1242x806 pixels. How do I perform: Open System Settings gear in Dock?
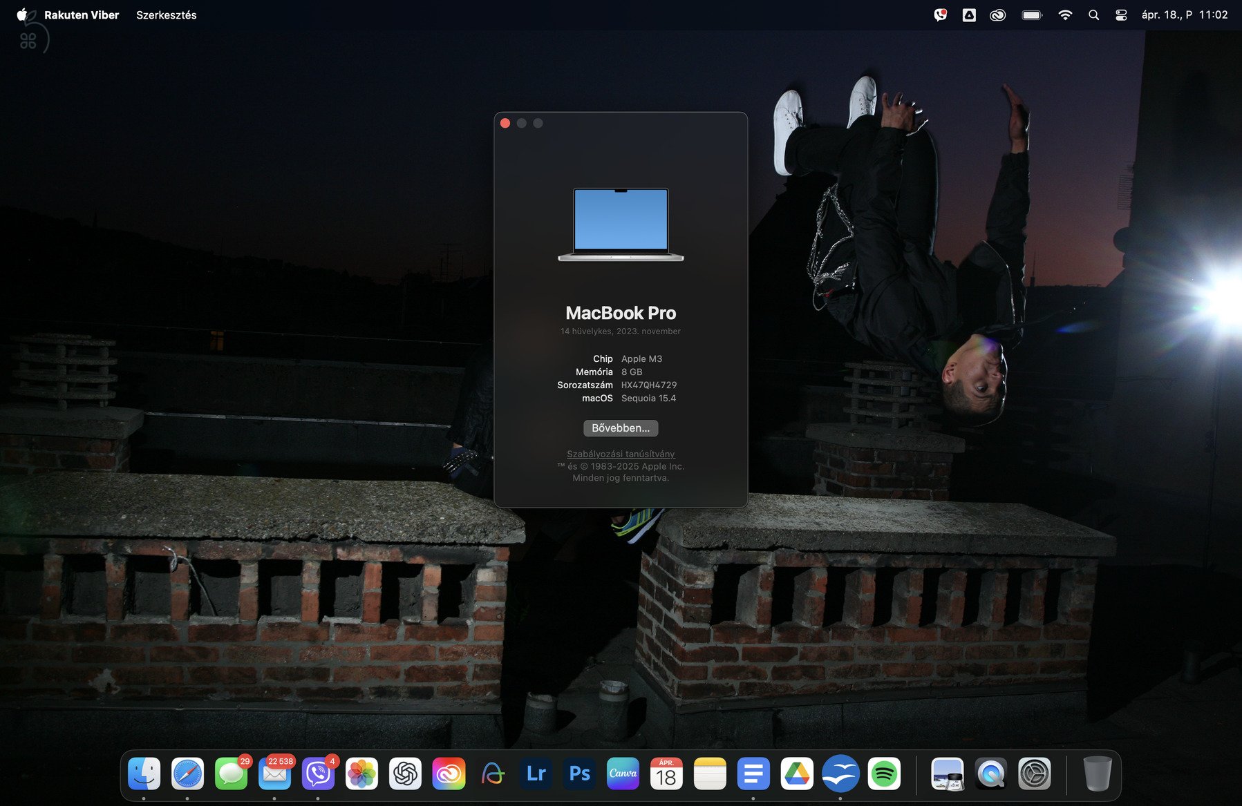1035,774
